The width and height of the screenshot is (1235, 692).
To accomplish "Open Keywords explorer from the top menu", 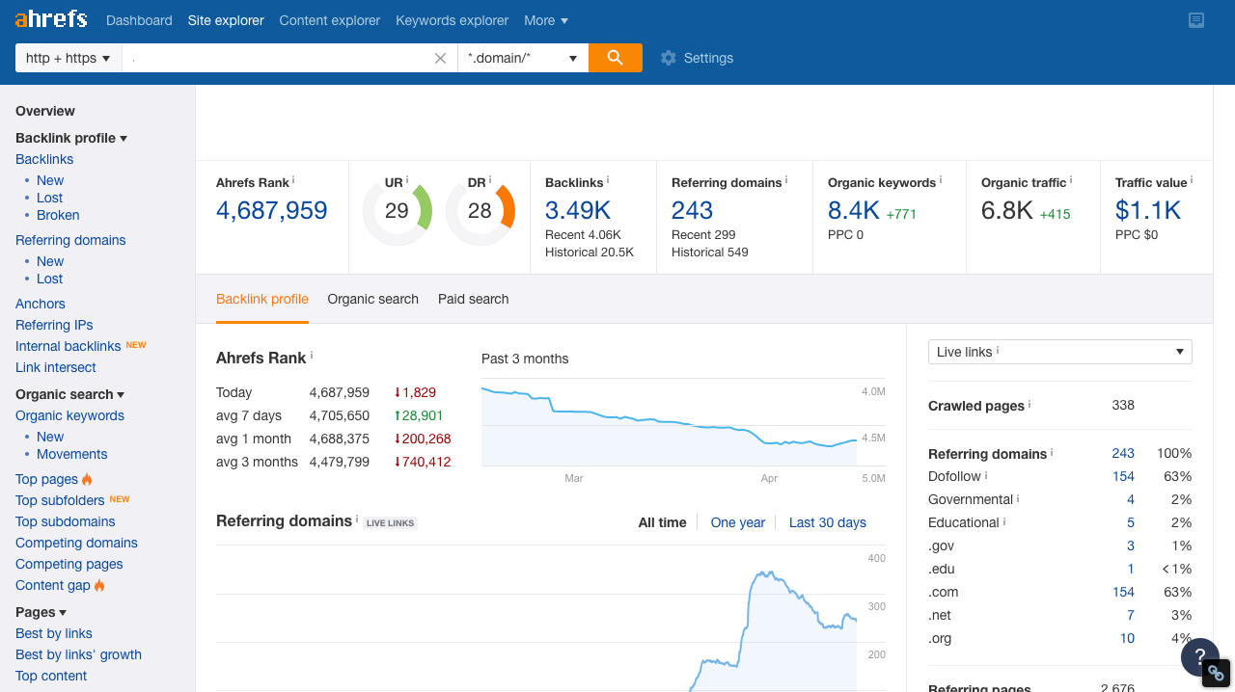I will tap(452, 20).
